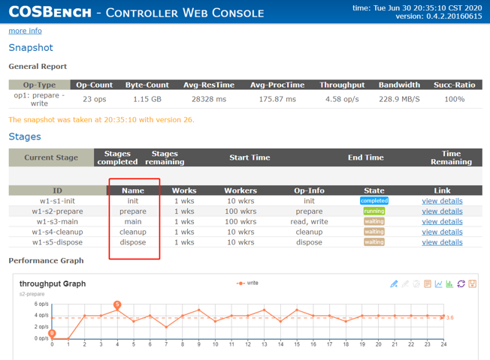Select the 175.87 ms value
Viewport: 490px width, 360px height.
click(277, 99)
